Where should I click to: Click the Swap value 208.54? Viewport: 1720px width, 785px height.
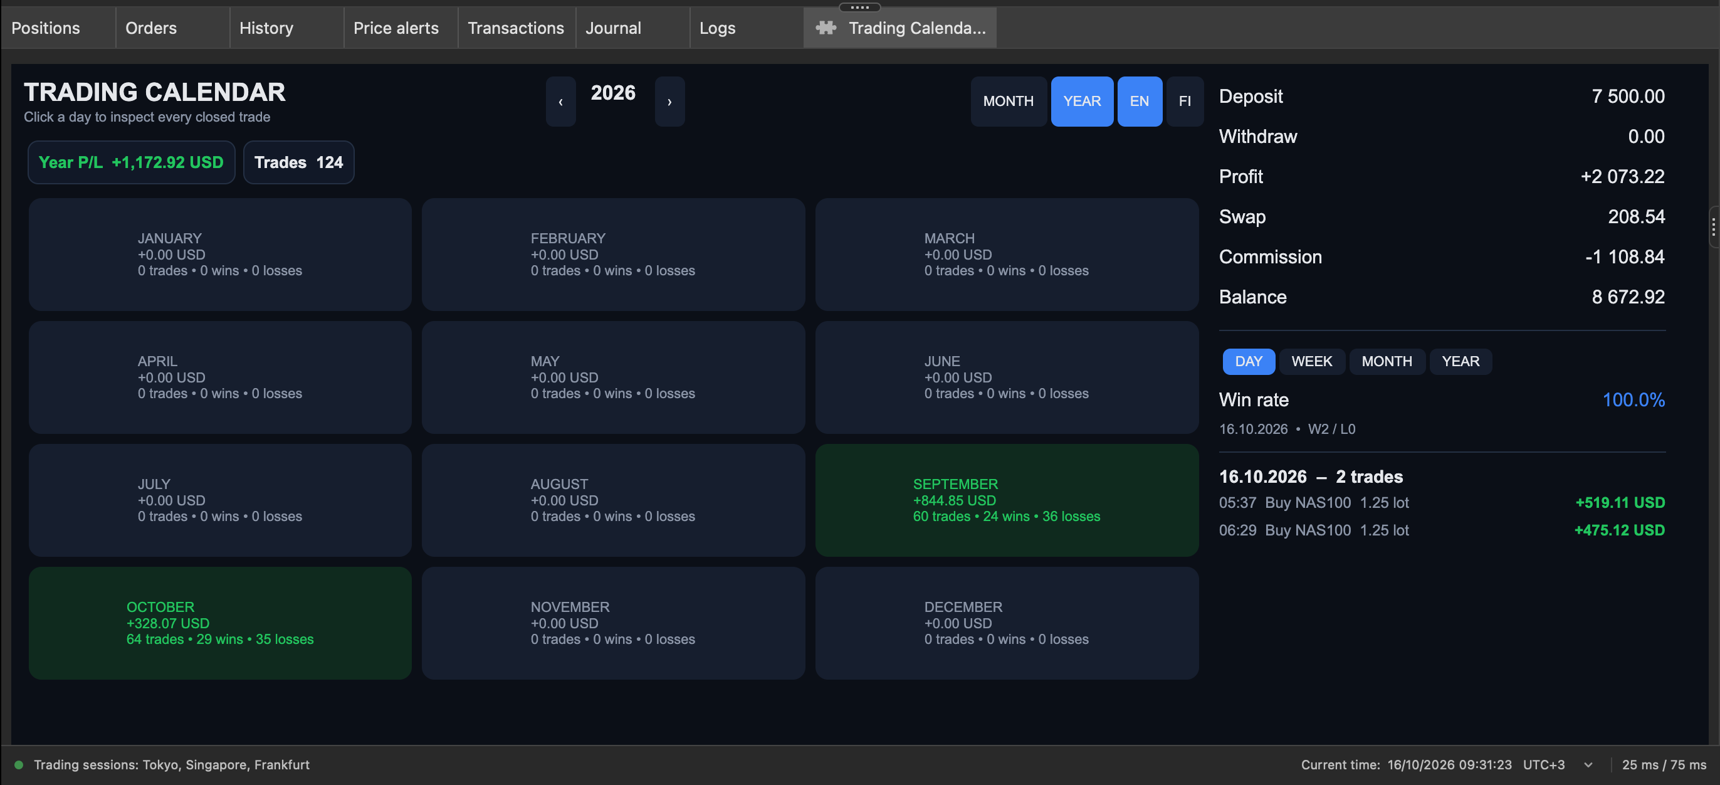tap(1636, 217)
